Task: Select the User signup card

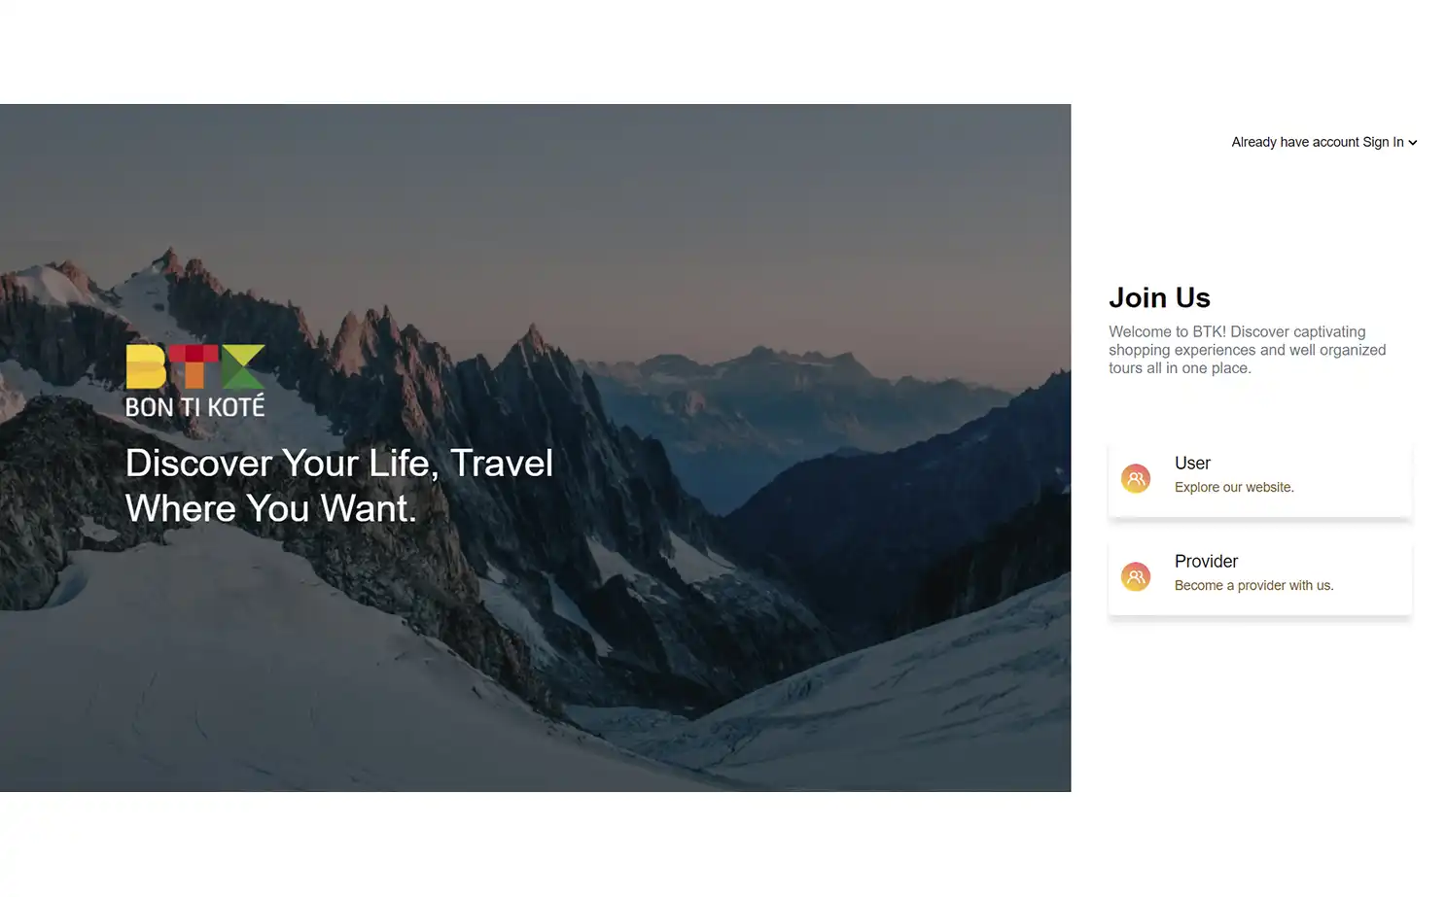Action: (x=1259, y=479)
